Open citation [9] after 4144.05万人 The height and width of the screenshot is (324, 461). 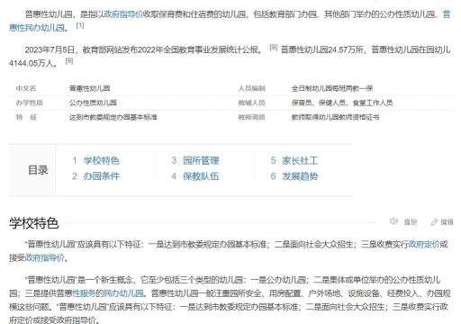(x=69, y=61)
